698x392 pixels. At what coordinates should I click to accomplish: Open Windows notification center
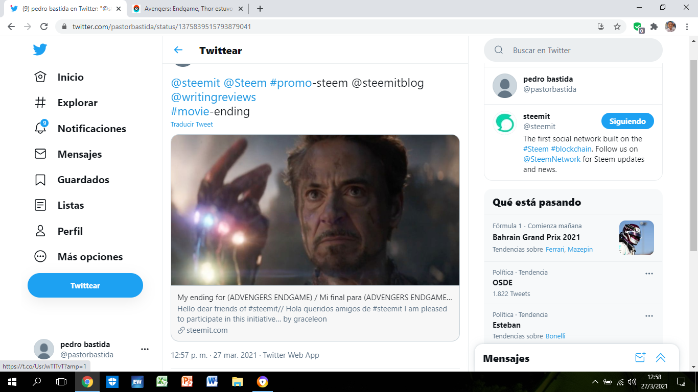pos(681,381)
